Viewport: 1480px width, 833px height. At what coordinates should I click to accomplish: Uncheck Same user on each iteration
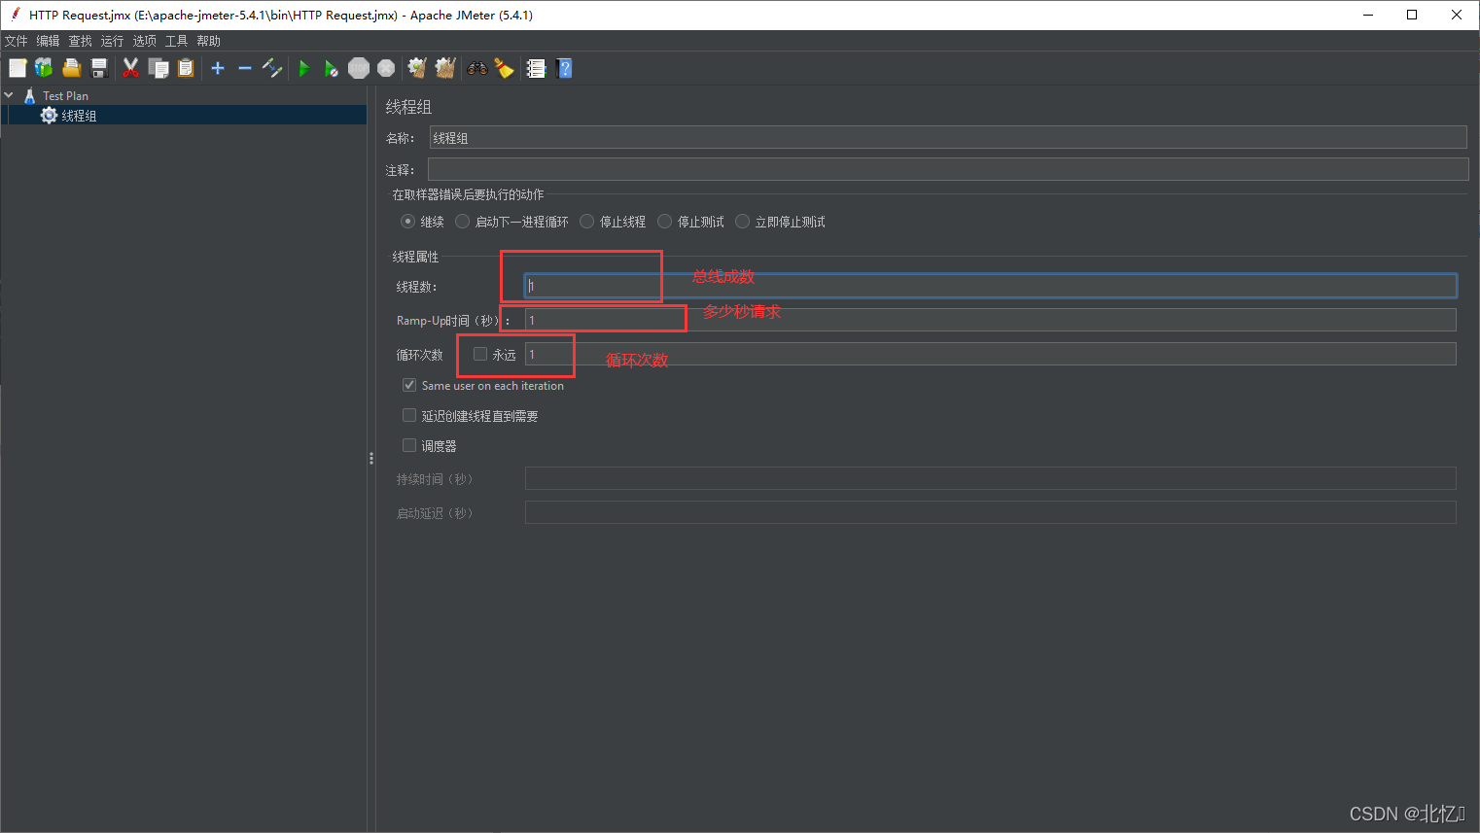409,385
